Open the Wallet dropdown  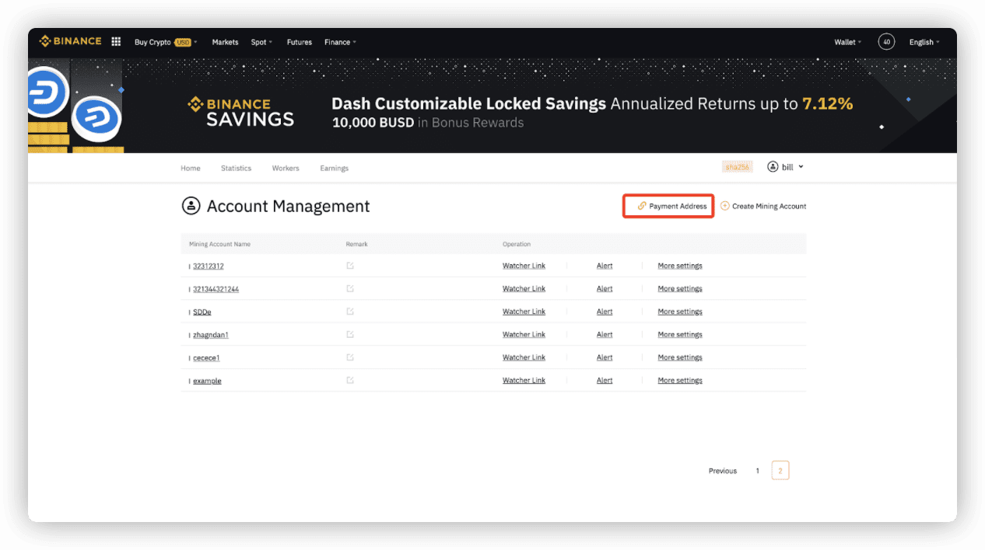pyautogui.click(x=848, y=42)
